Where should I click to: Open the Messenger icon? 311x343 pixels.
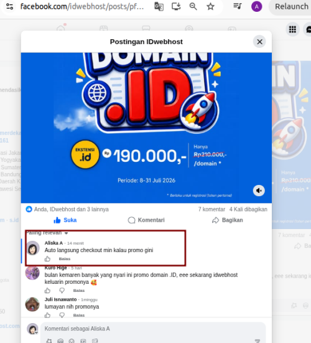click(x=308, y=29)
